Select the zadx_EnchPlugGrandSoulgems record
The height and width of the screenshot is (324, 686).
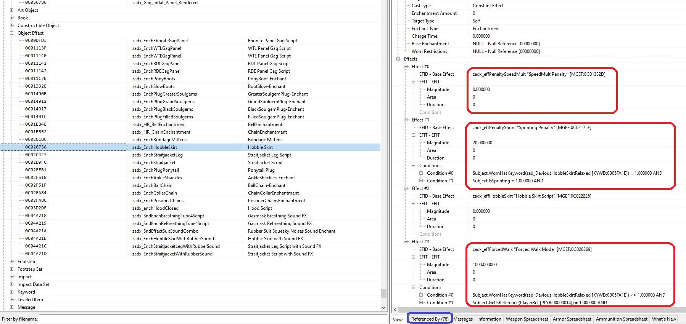(x=190, y=102)
